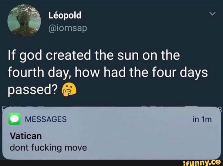Expand the tweet options chevron
Screen dimensions: 223x166
pyautogui.click(x=212, y=14)
